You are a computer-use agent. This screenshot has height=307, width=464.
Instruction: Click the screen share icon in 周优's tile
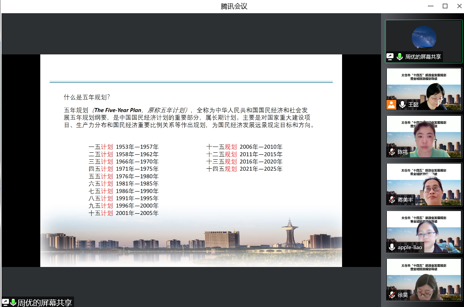coord(390,57)
